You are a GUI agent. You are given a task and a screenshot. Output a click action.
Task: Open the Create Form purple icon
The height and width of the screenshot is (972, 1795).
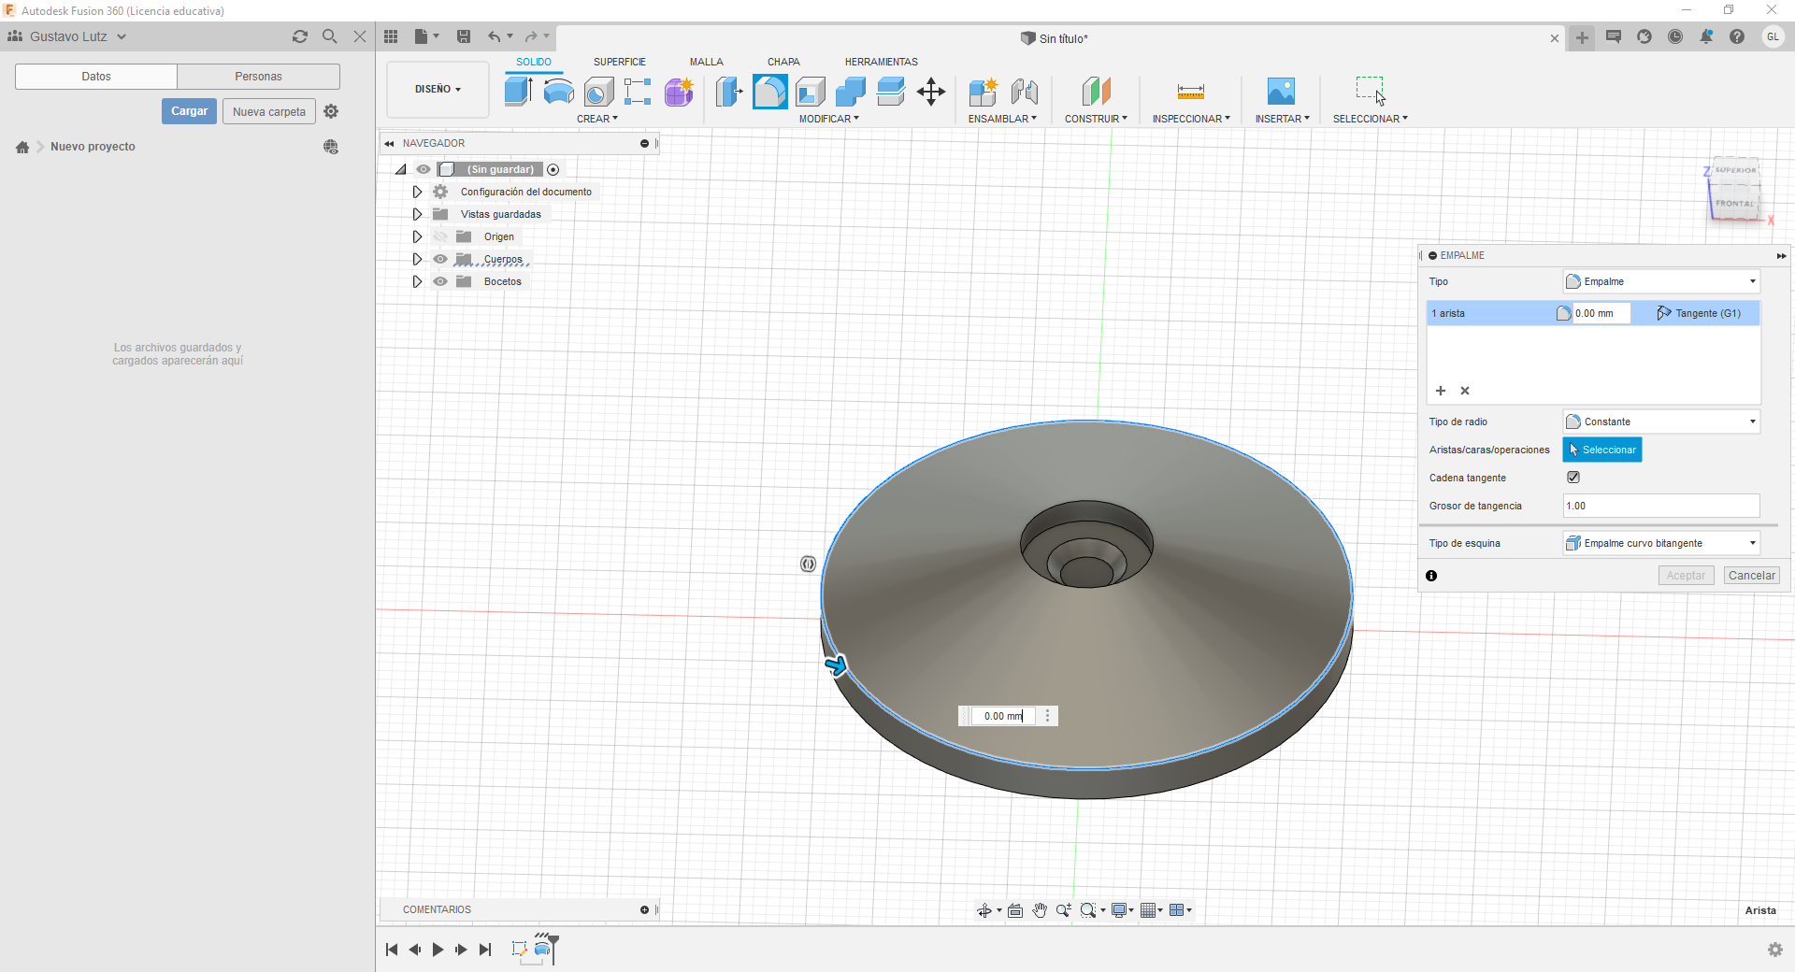pos(679,92)
